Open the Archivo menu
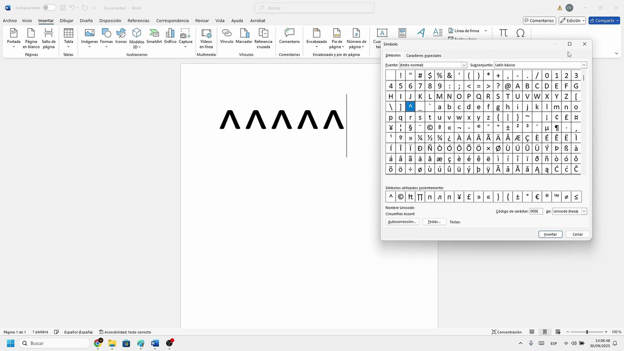 tap(10, 20)
